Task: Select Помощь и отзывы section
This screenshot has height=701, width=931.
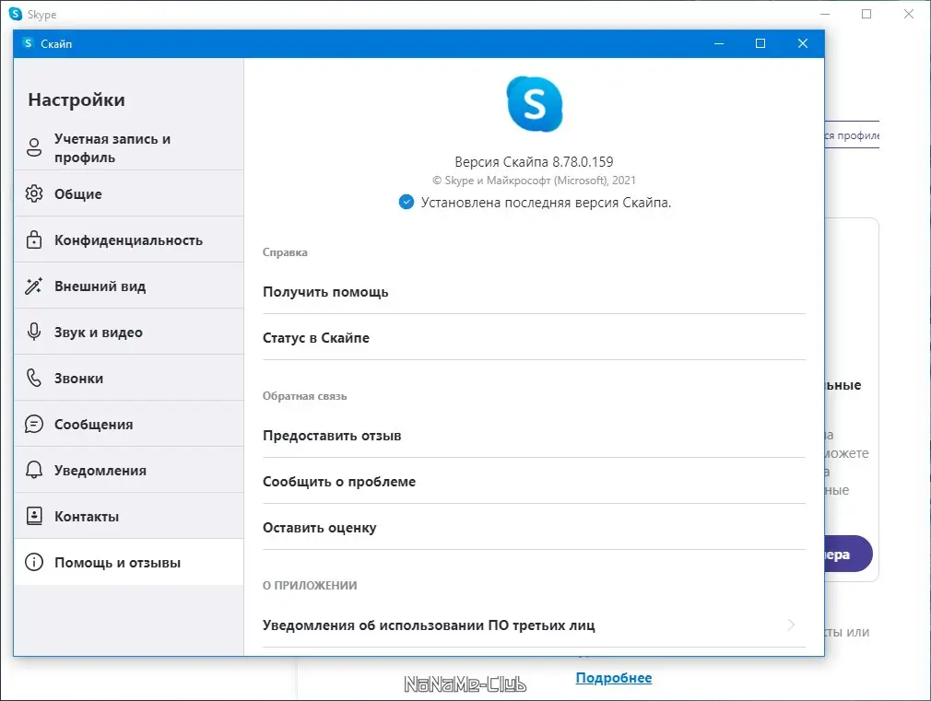Action: [129, 562]
